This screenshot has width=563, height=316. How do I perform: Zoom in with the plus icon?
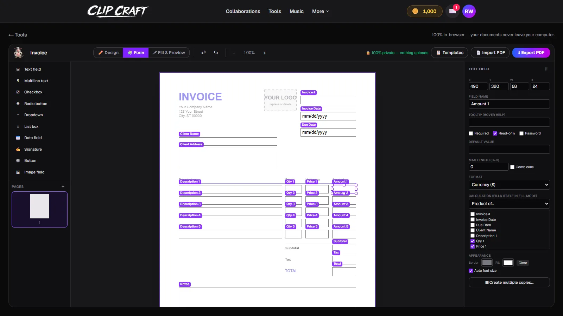tap(265, 53)
